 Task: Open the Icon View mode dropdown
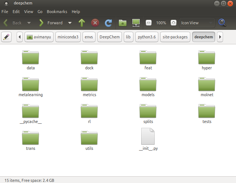[x=197, y=23]
